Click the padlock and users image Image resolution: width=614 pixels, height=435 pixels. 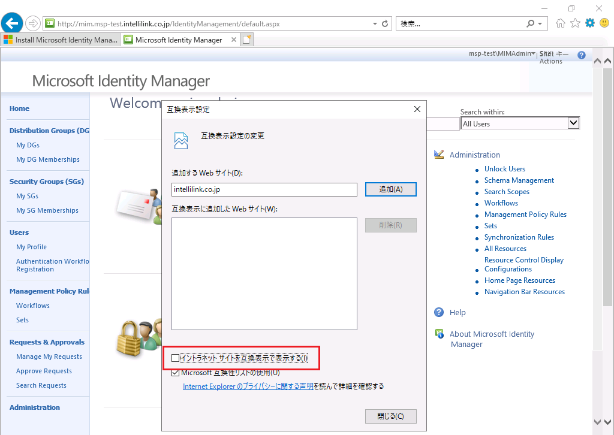click(139, 337)
